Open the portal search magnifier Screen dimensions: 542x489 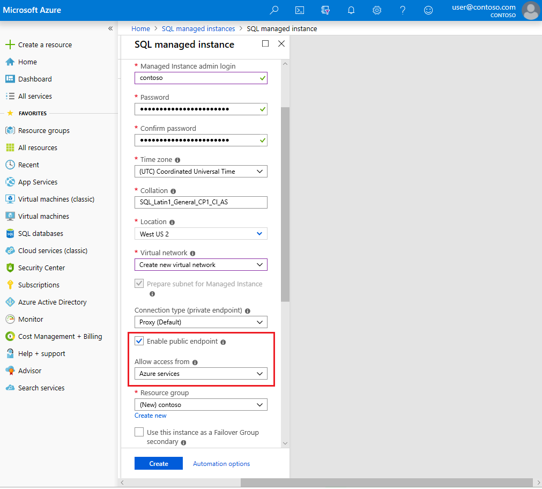pos(274,10)
